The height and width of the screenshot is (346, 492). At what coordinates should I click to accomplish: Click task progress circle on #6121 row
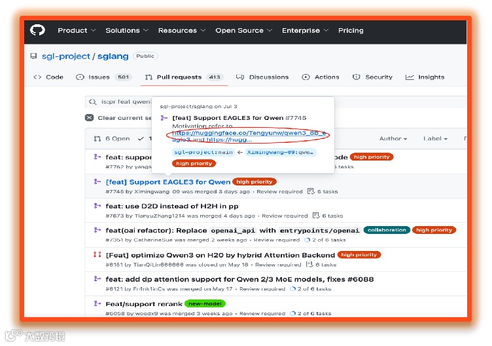[x=292, y=288]
